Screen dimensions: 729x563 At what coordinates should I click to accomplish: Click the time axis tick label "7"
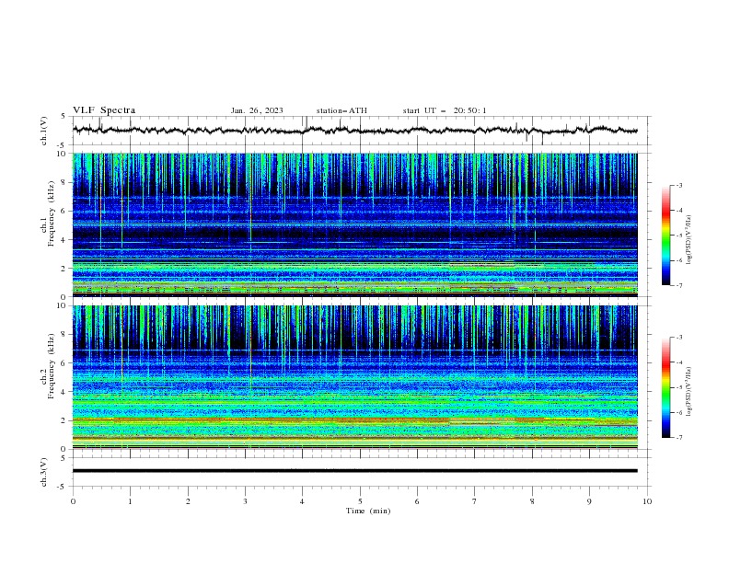(475, 501)
